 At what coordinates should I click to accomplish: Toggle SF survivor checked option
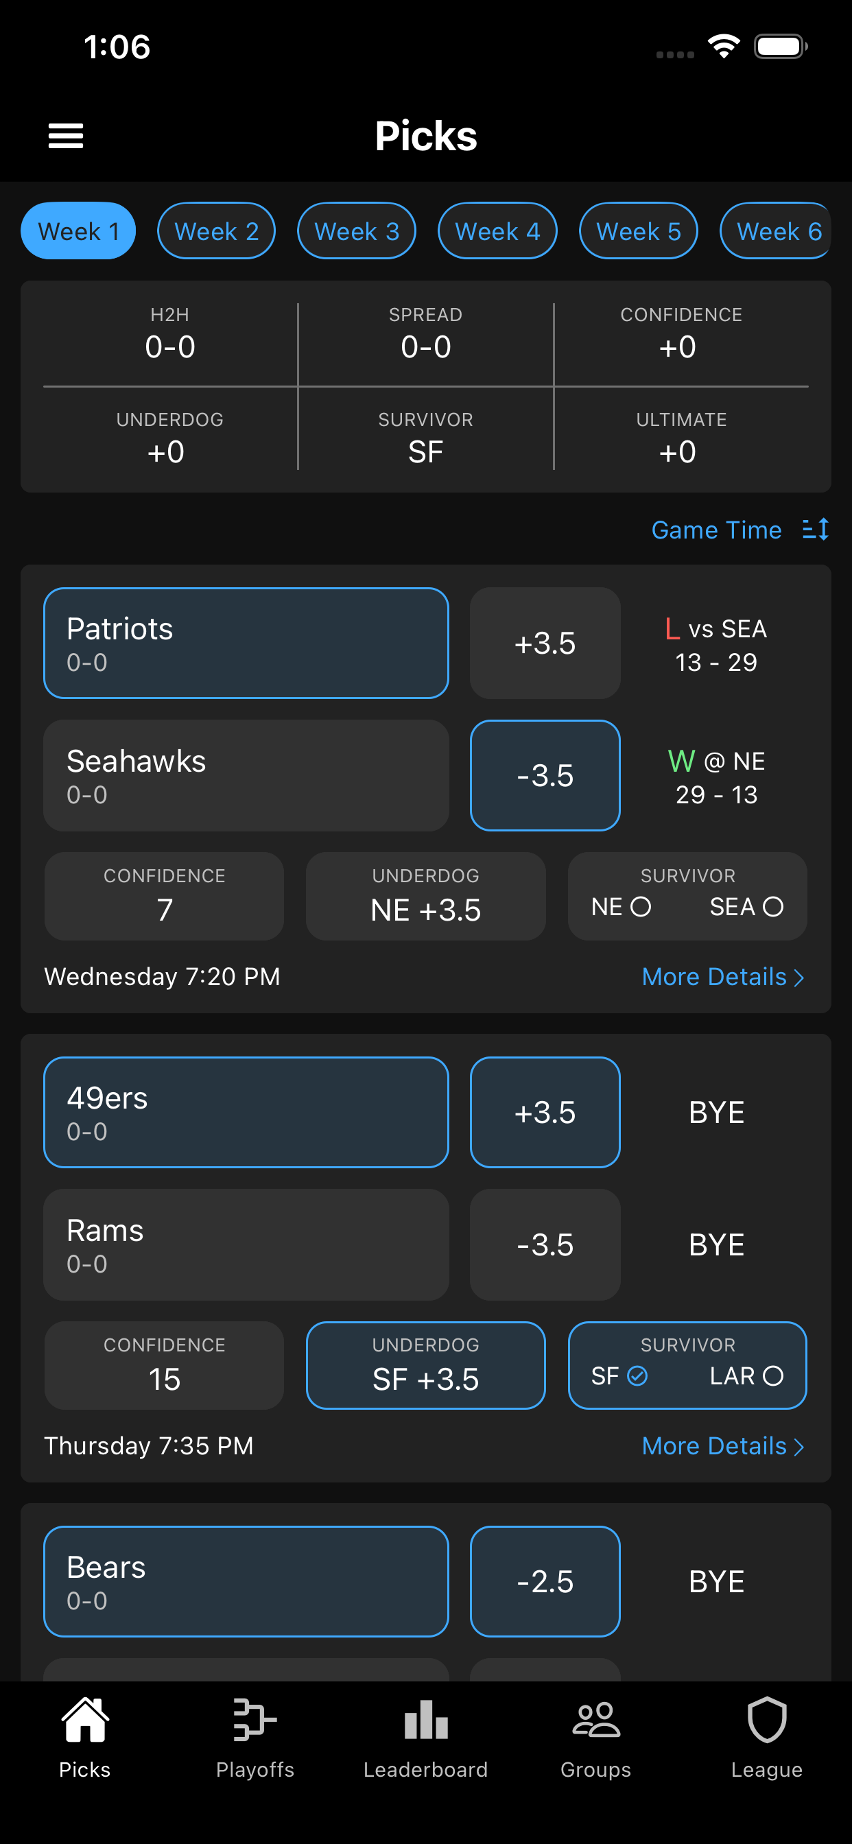tap(637, 1376)
